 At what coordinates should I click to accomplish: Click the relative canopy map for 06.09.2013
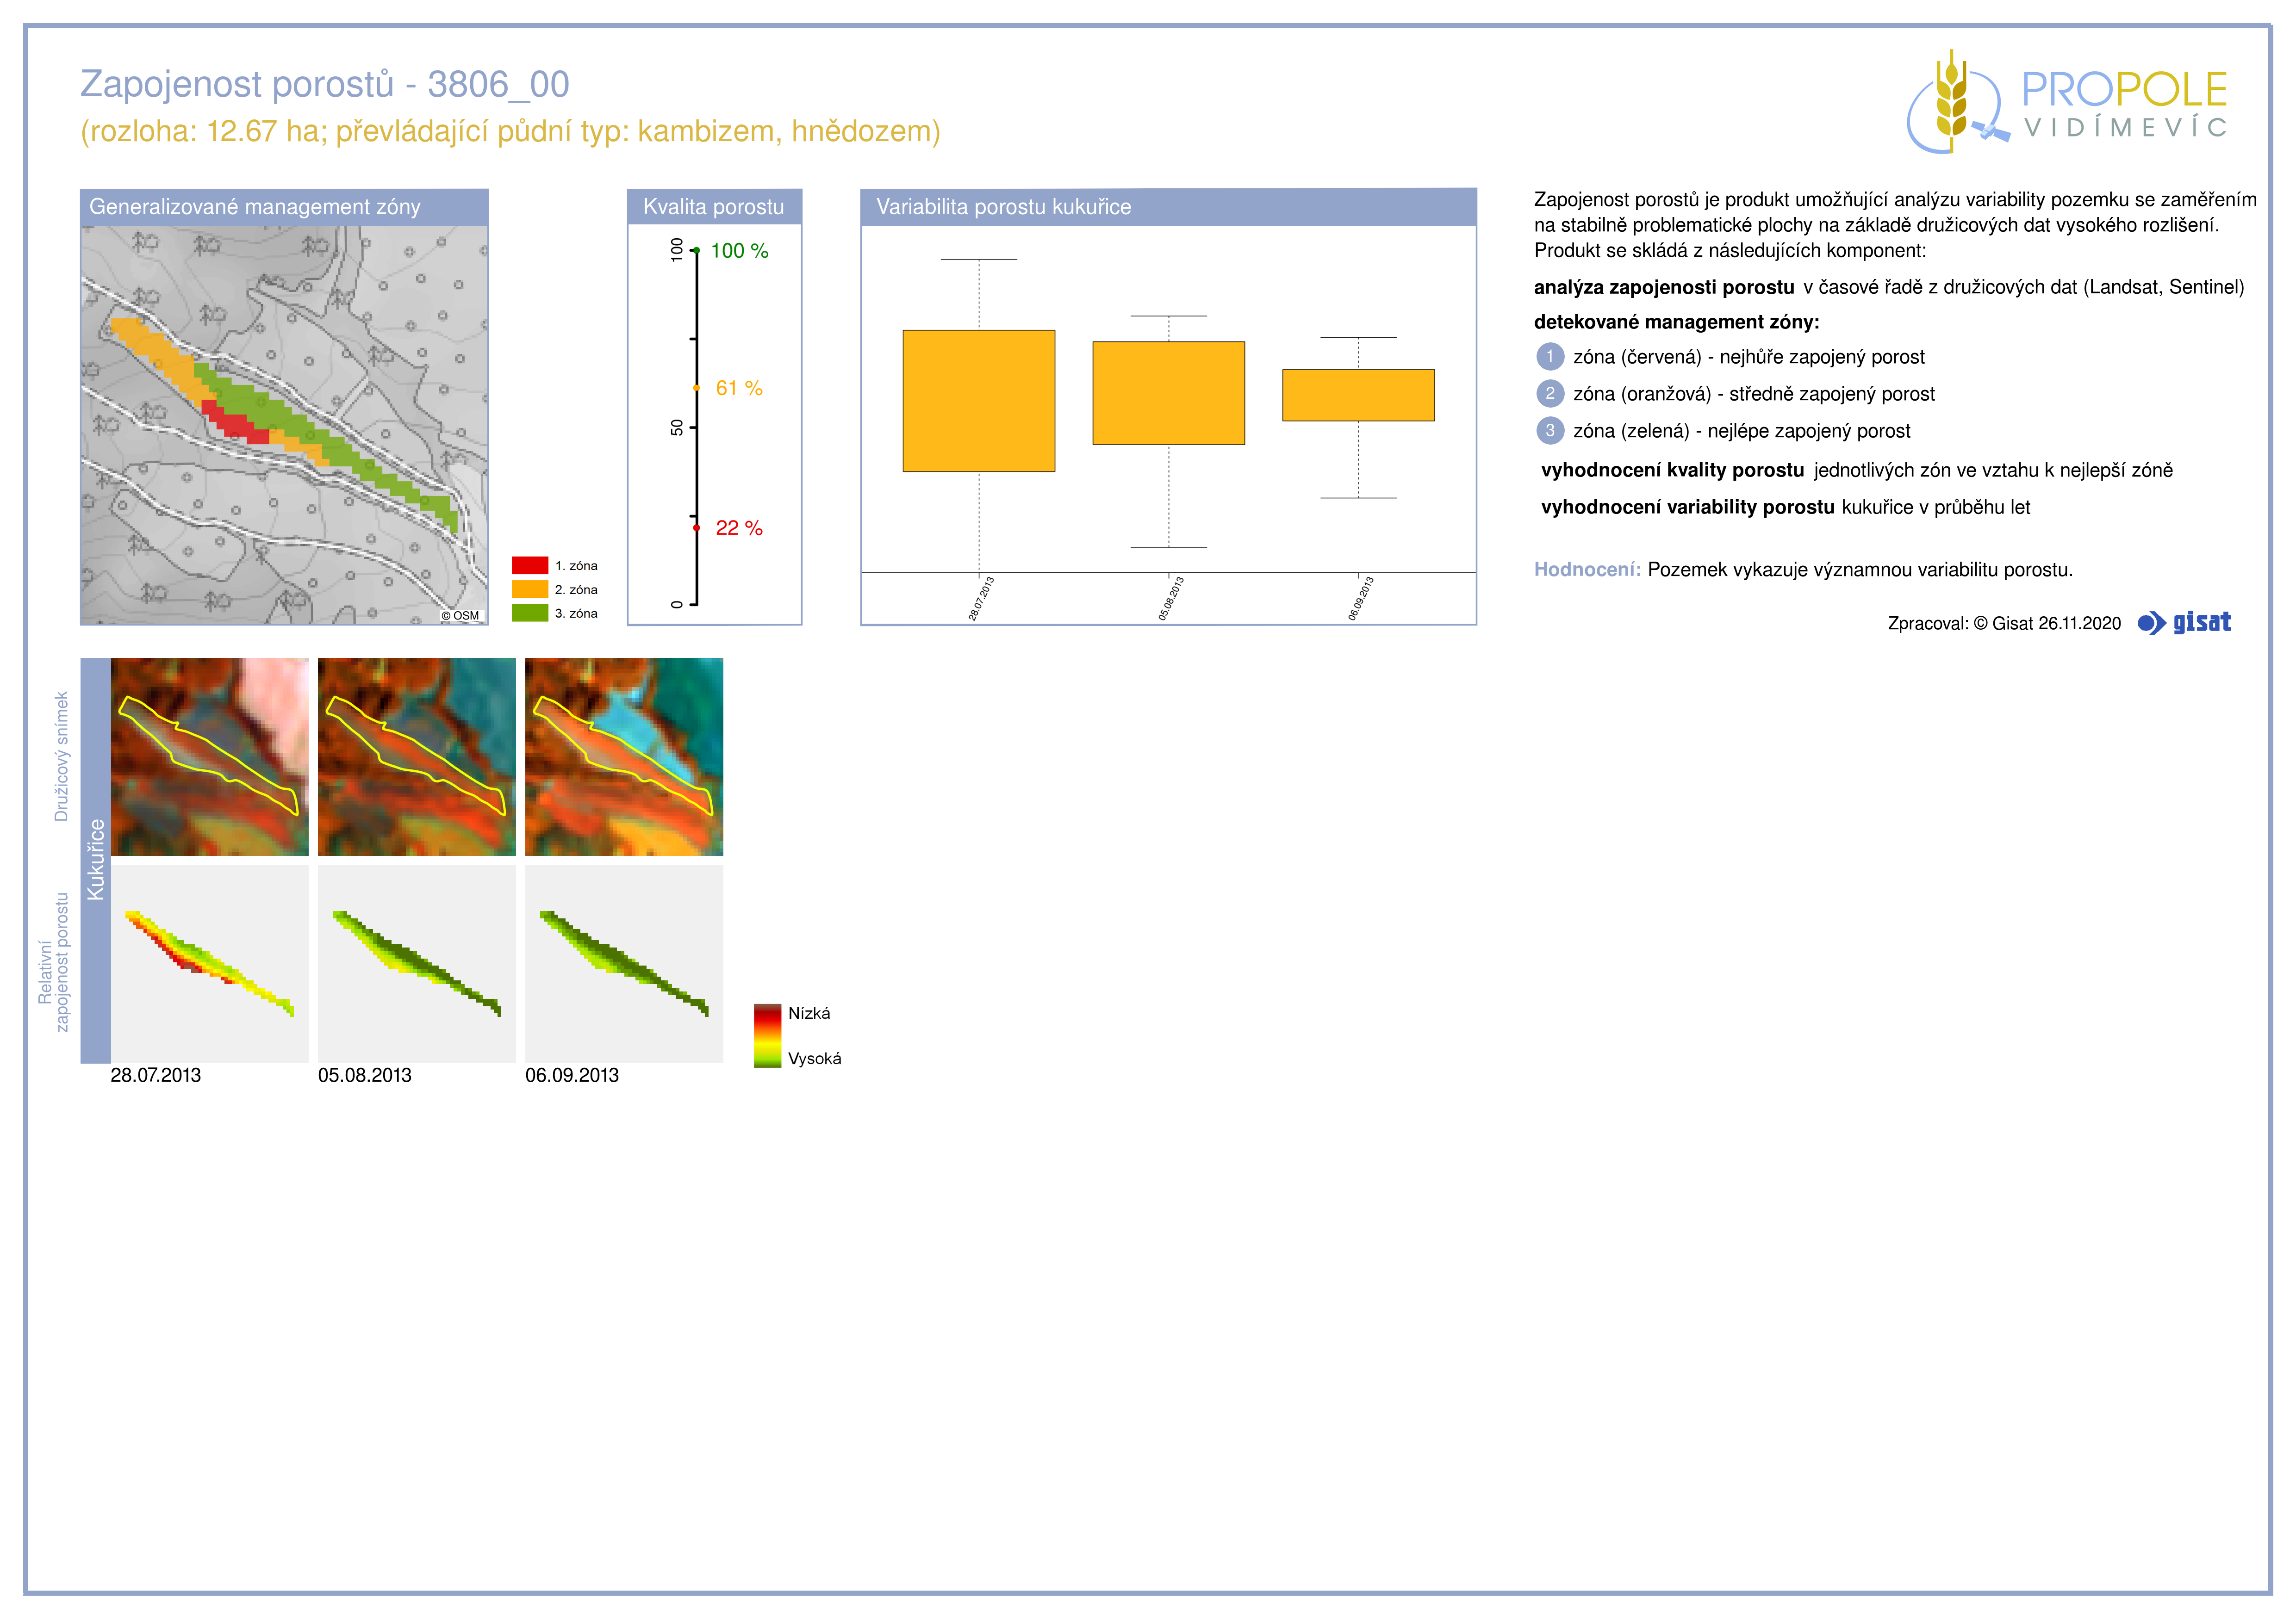coord(624,963)
